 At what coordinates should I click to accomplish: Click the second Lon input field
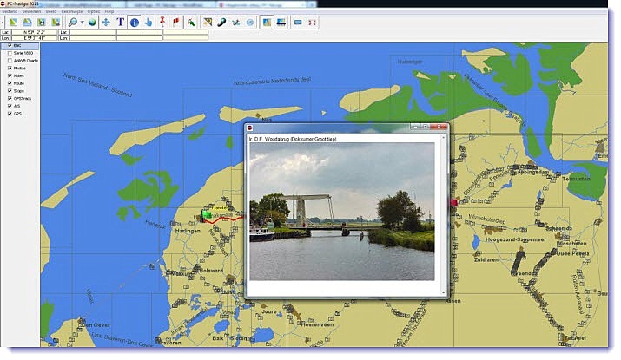(93, 38)
